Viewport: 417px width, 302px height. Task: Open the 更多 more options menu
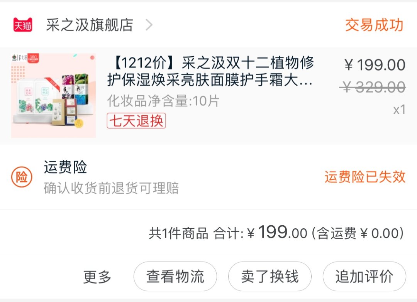point(97,277)
